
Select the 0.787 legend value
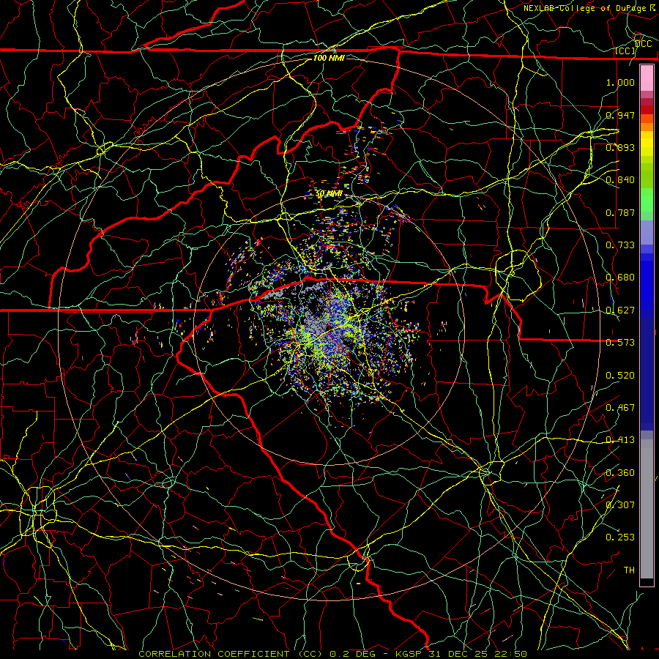(620, 212)
